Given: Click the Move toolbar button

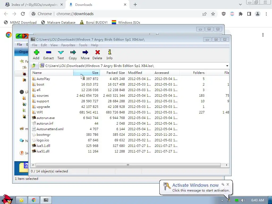Looking at the screenshot, I should (85, 55).
